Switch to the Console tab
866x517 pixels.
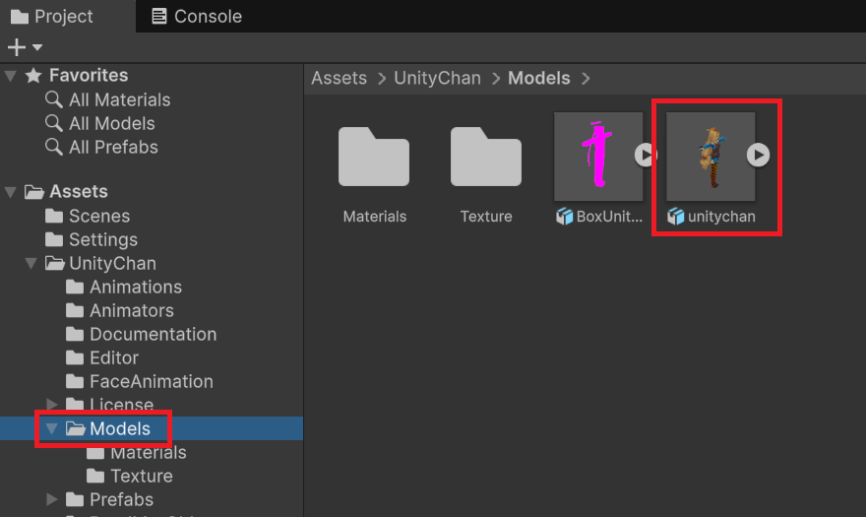(x=196, y=16)
